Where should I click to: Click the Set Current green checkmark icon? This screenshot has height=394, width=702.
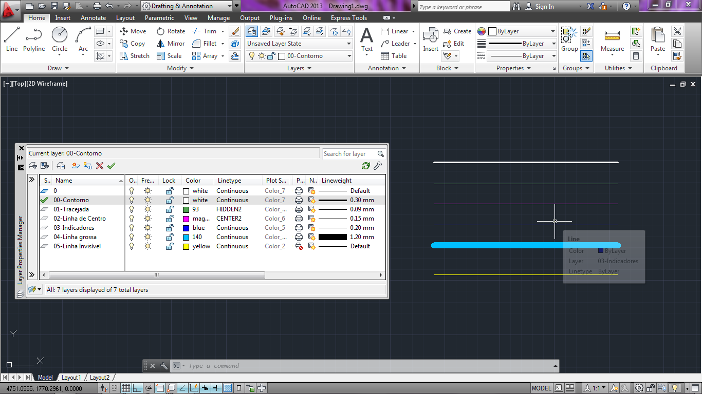tap(112, 166)
